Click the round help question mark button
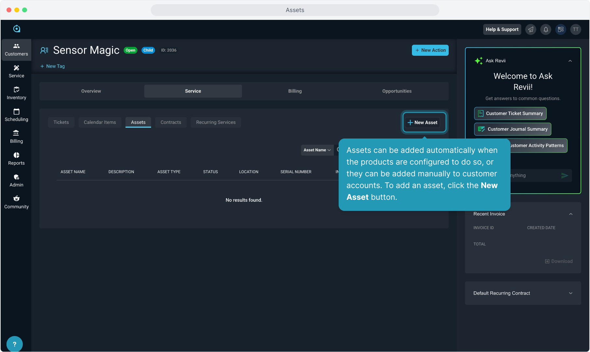This screenshot has width=590, height=352. pyautogui.click(x=14, y=344)
